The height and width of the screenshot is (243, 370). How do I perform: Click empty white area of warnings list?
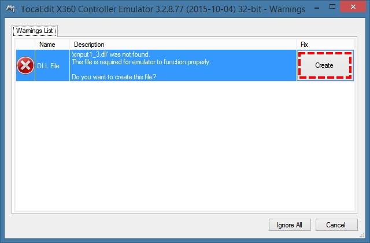tap(185, 145)
